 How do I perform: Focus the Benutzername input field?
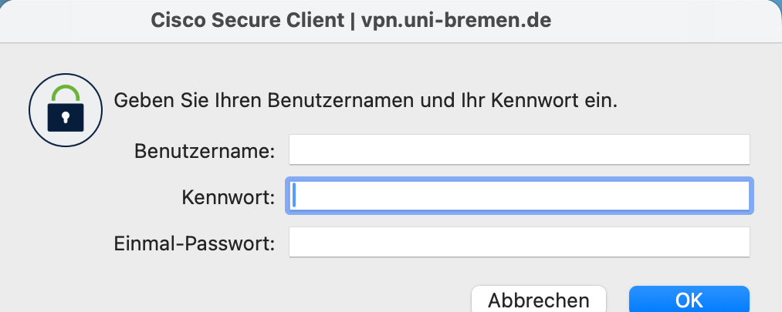pos(519,149)
